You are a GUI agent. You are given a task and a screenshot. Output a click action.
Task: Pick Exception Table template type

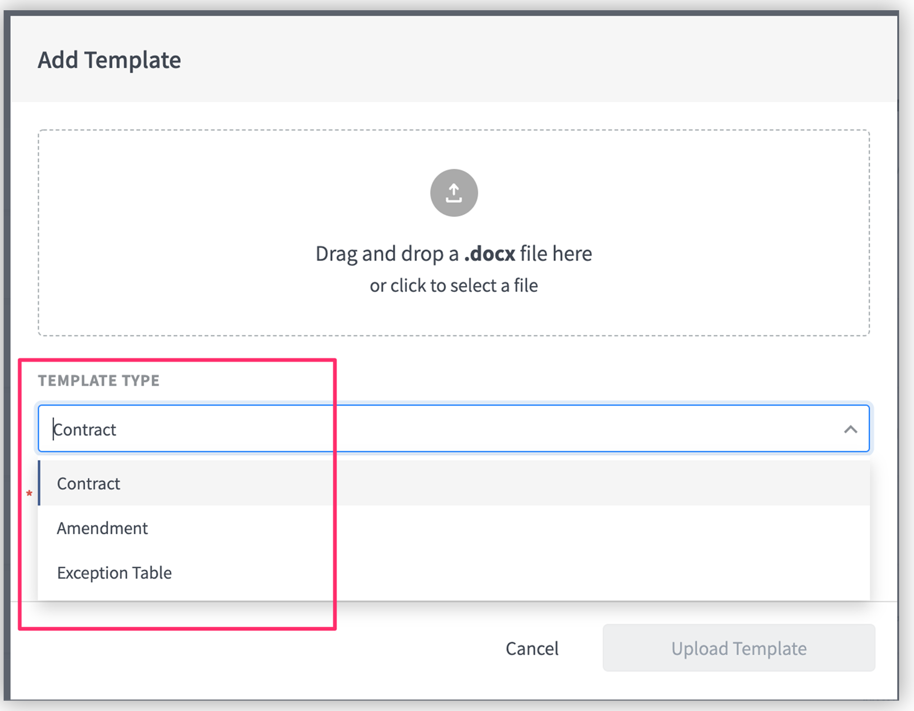(x=454, y=572)
